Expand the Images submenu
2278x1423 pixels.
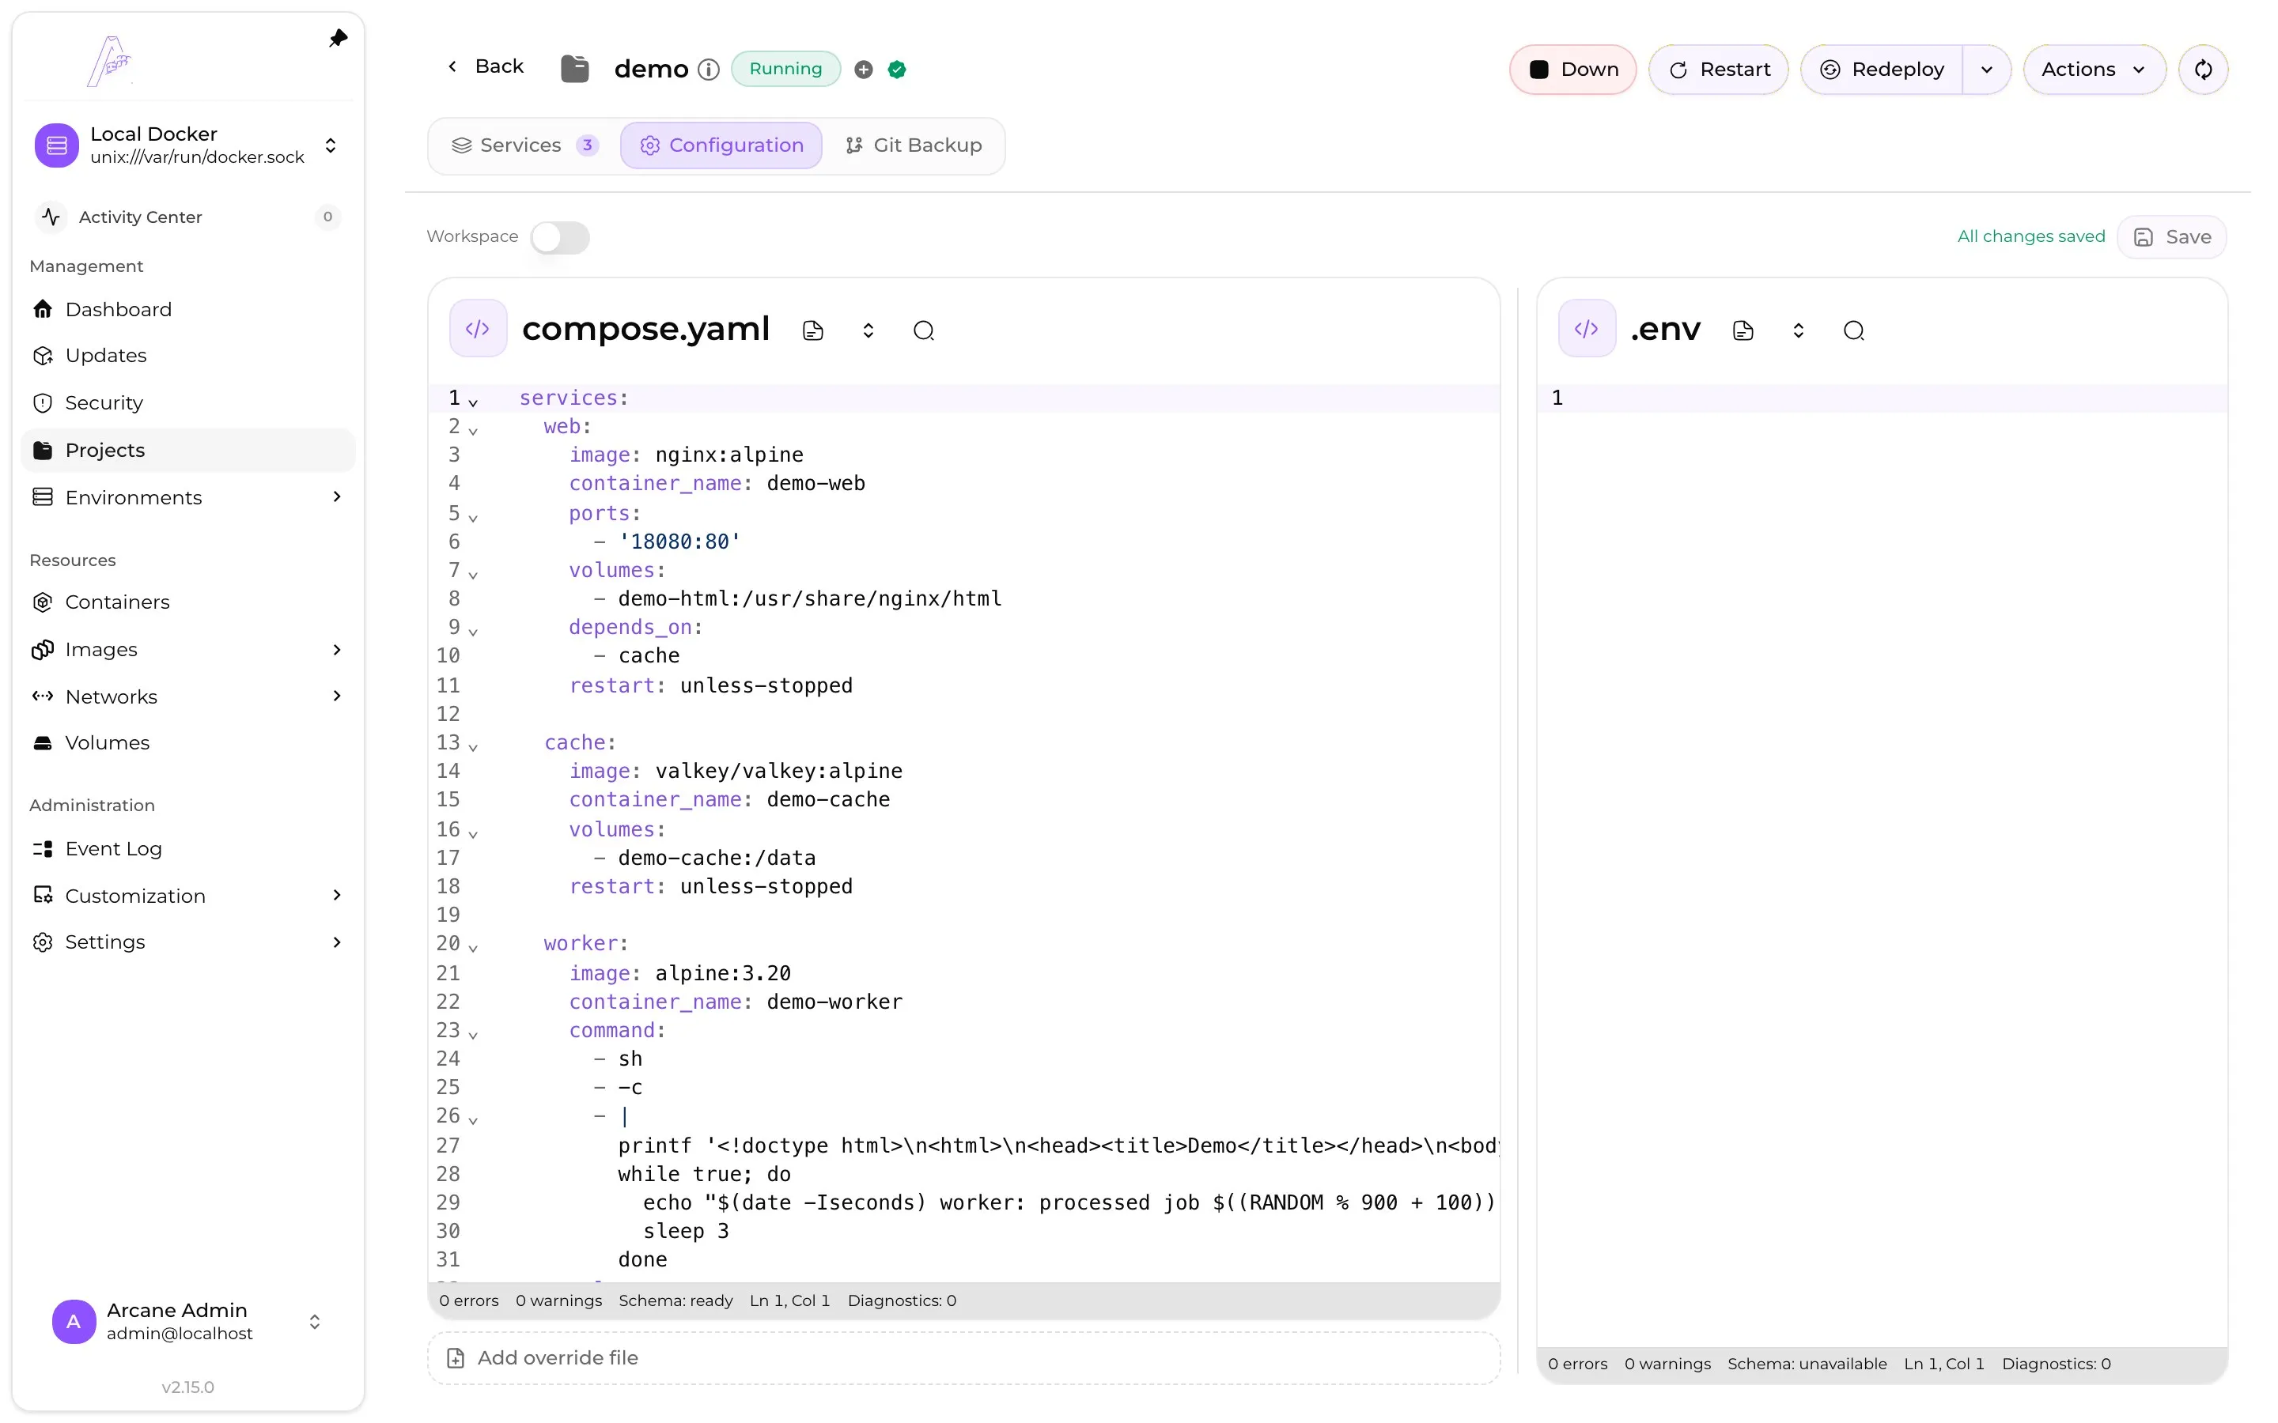[337, 649]
